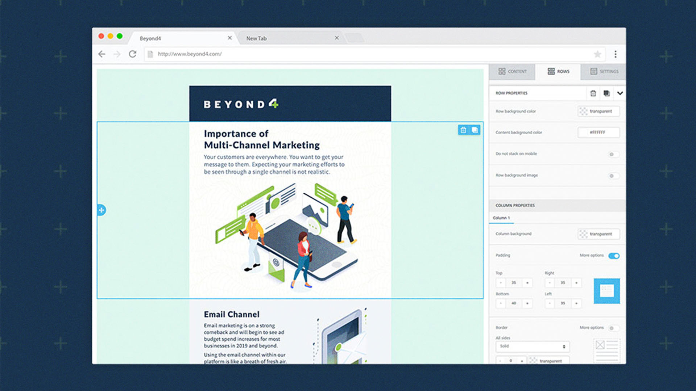Go back with browser back arrow
This screenshot has height=391, width=696.
click(102, 54)
